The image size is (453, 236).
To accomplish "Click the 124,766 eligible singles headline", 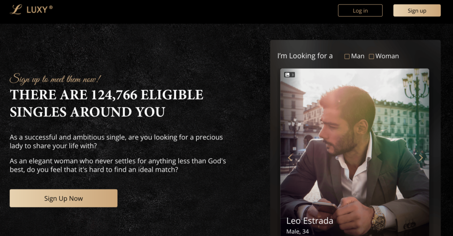I will point(107,103).
